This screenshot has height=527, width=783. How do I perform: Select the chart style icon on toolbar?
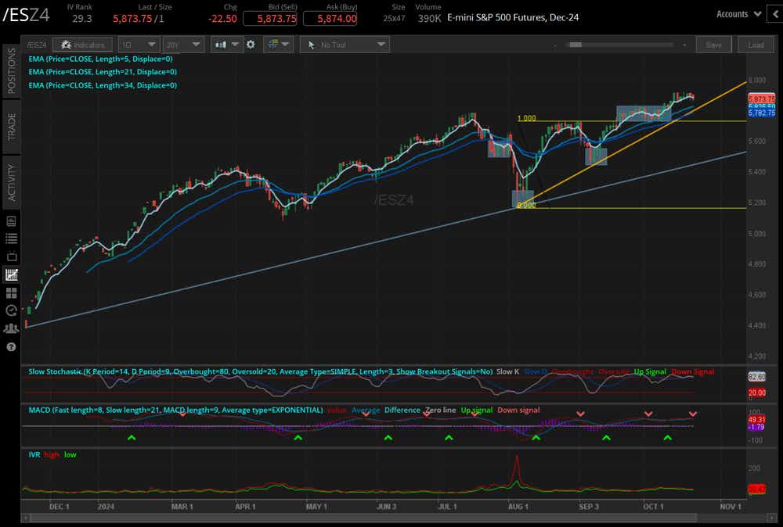pos(222,45)
